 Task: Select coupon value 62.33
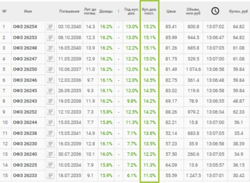239,112
